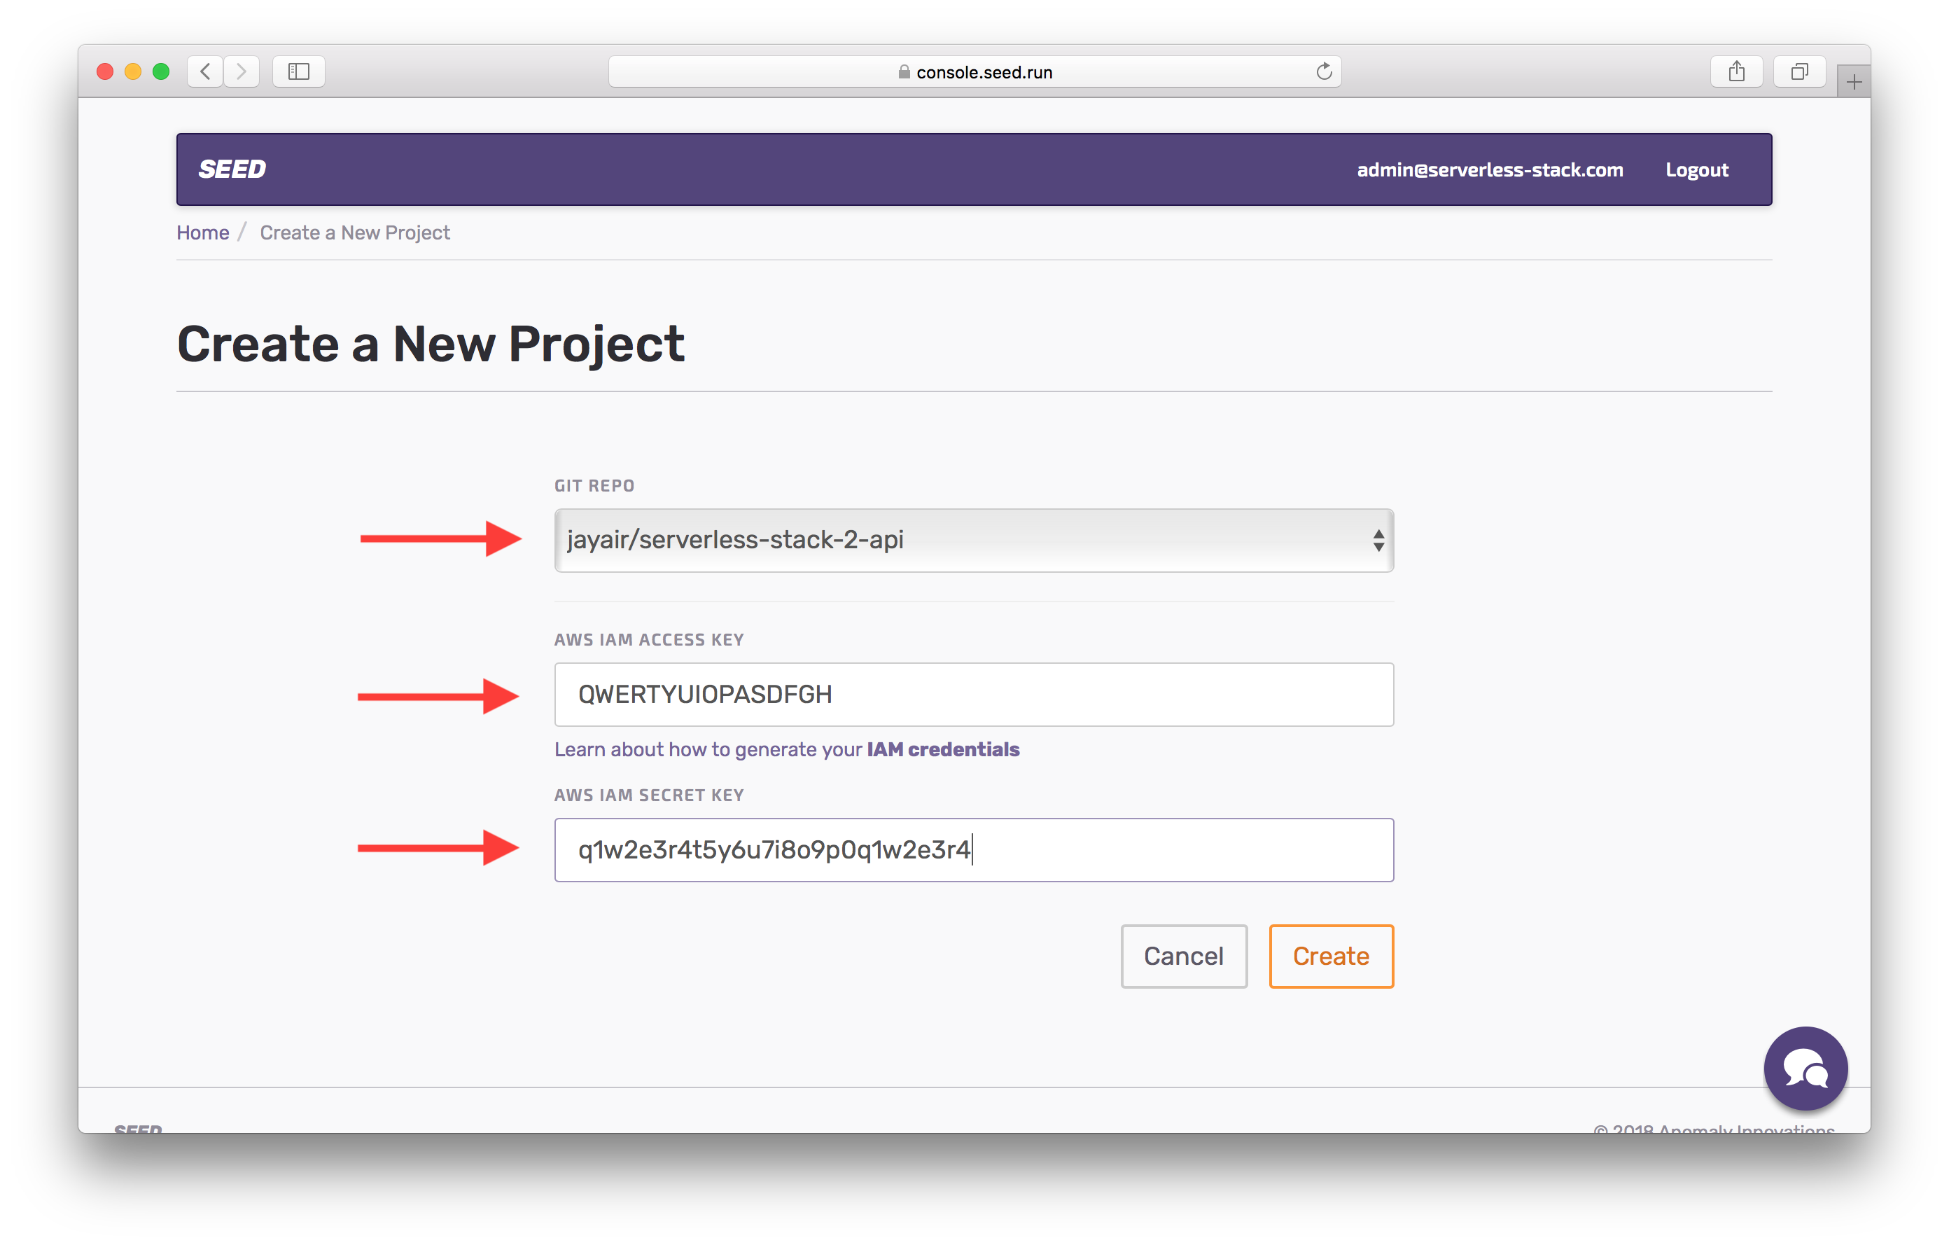Screen dimensions: 1949x1245
Task: Show all tabs overview icon
Action: coord(1798,71)
